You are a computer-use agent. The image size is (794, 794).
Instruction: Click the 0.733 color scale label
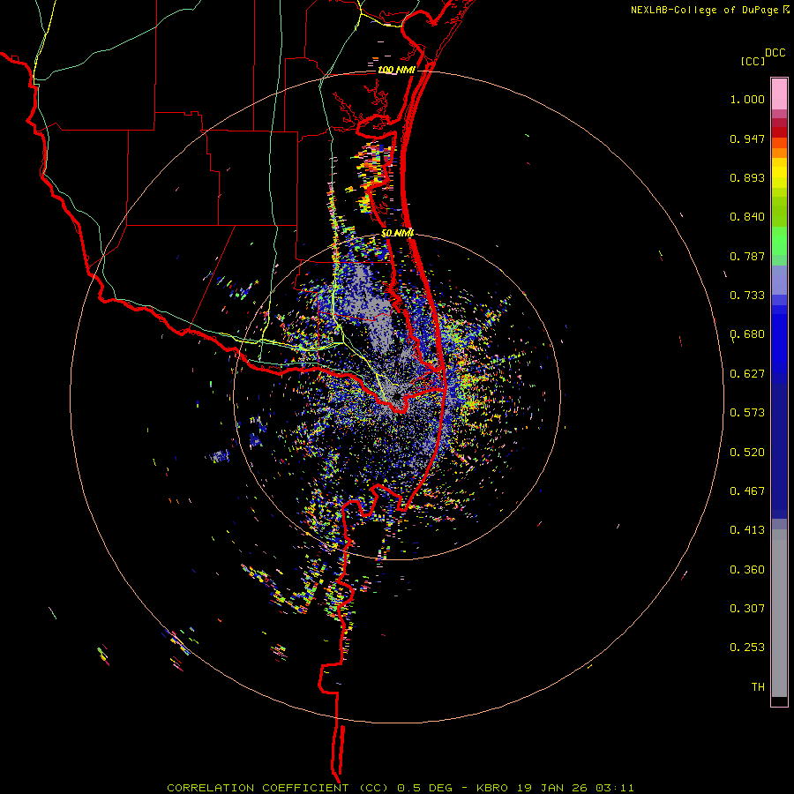(747, 296)
